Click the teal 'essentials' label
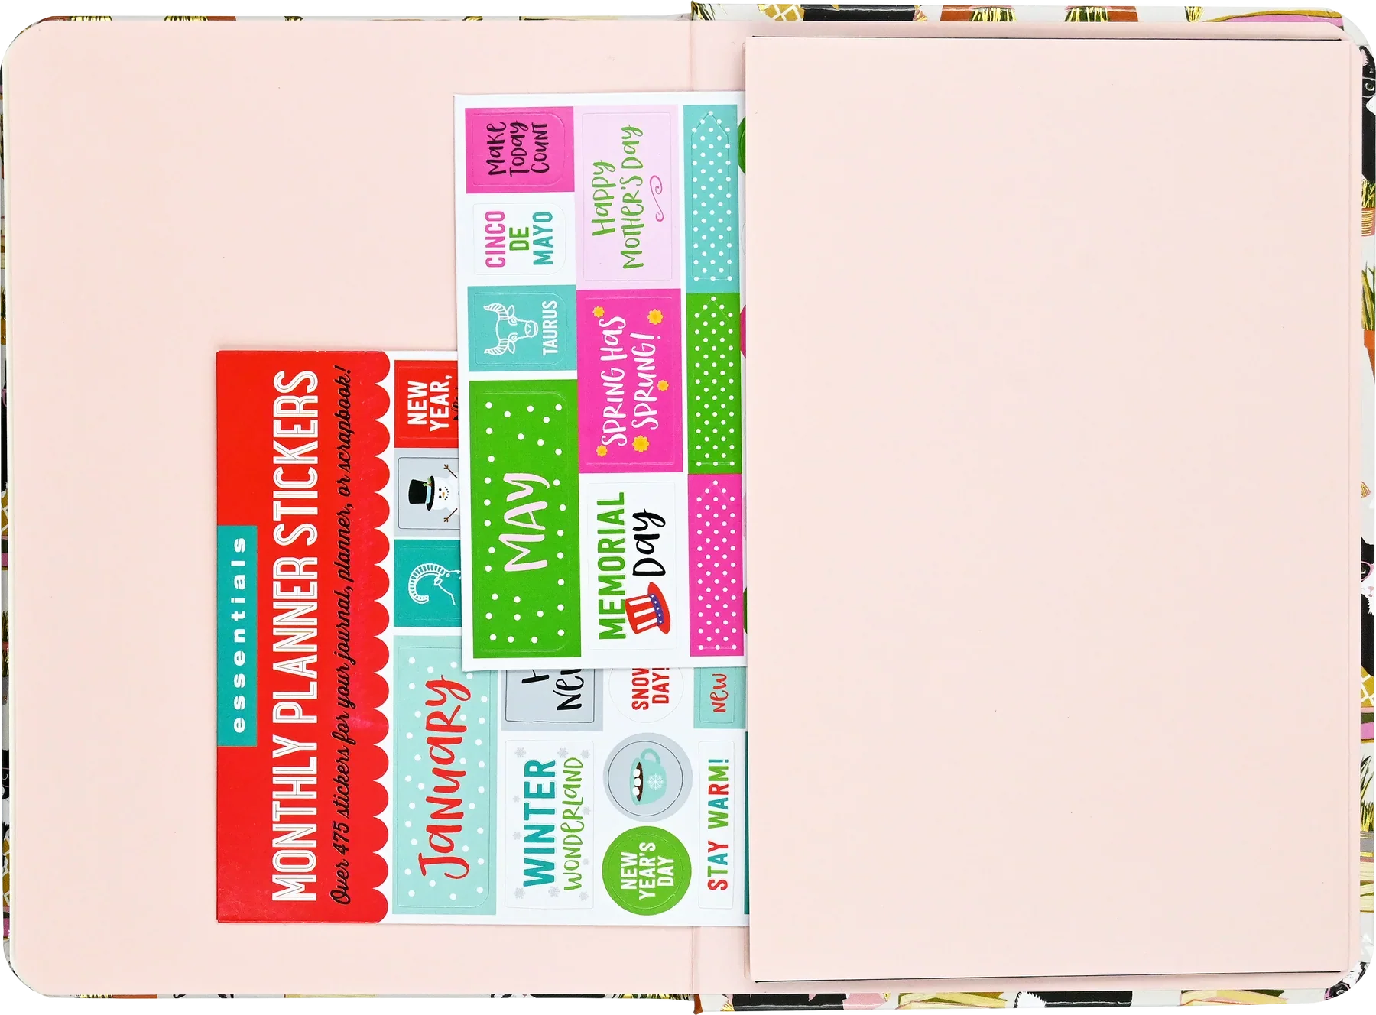 pos(237,636)
